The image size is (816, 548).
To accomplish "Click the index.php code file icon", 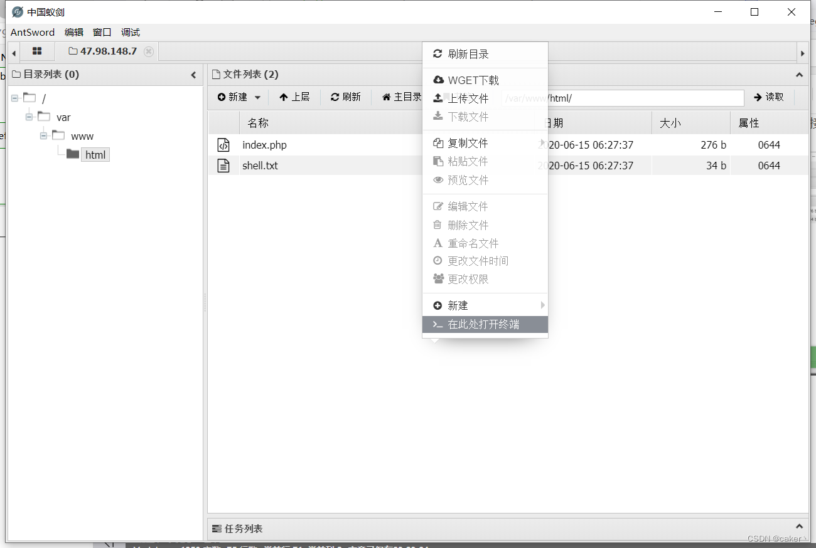I will (223, 145).
